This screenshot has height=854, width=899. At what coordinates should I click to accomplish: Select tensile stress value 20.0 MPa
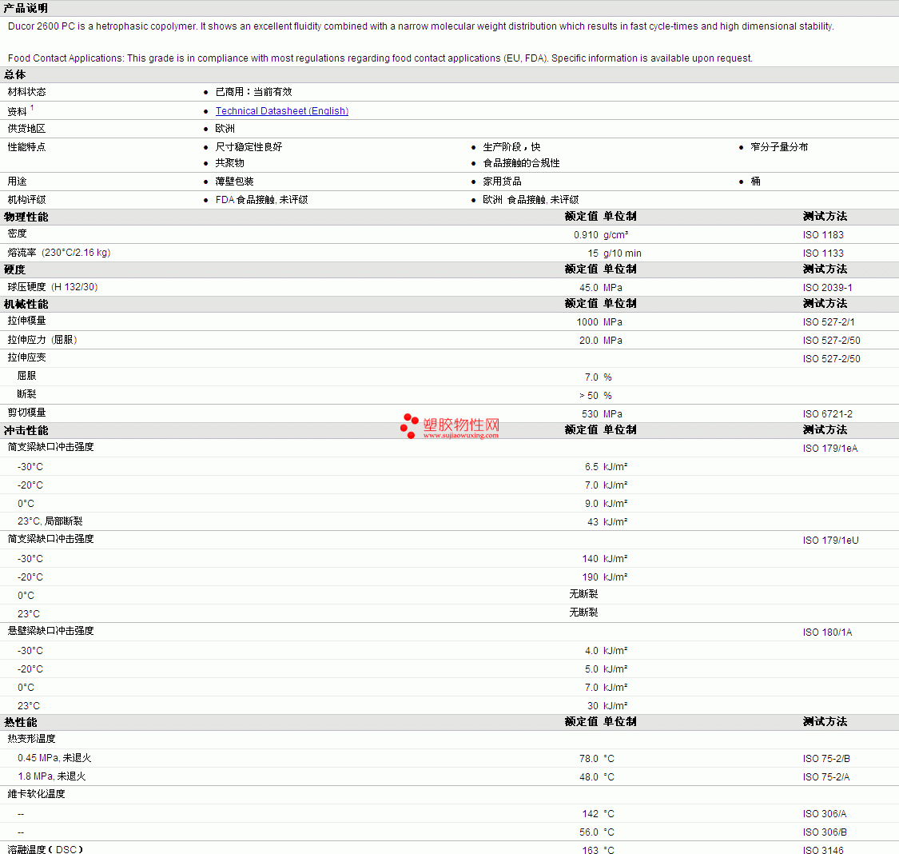(600, 340)
